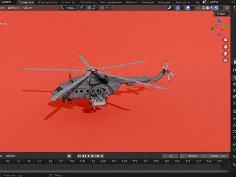
Task: Open the Texture checker properties tab
Action: tap(234, 164)
